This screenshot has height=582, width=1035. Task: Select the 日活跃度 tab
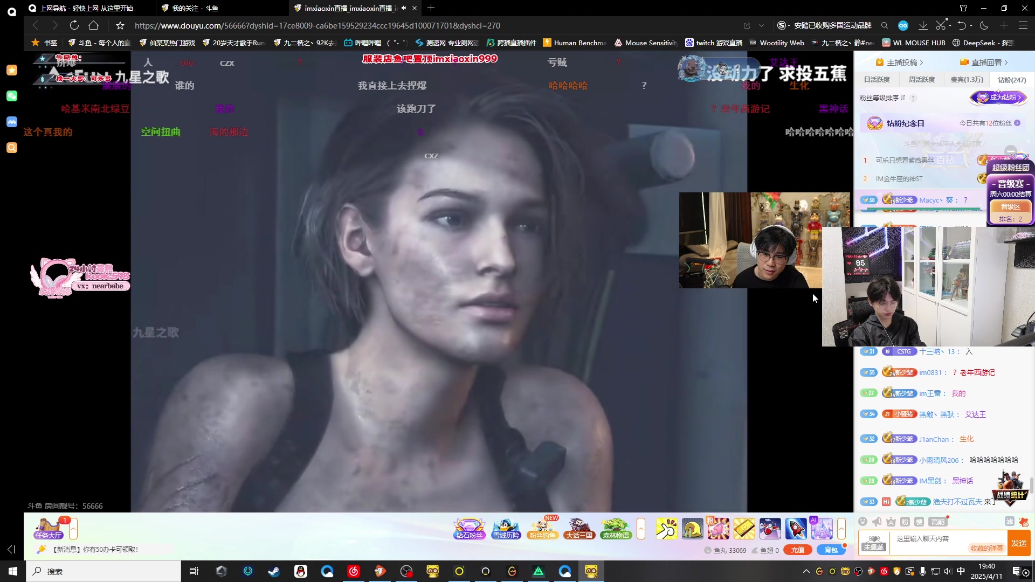[877, 80]
